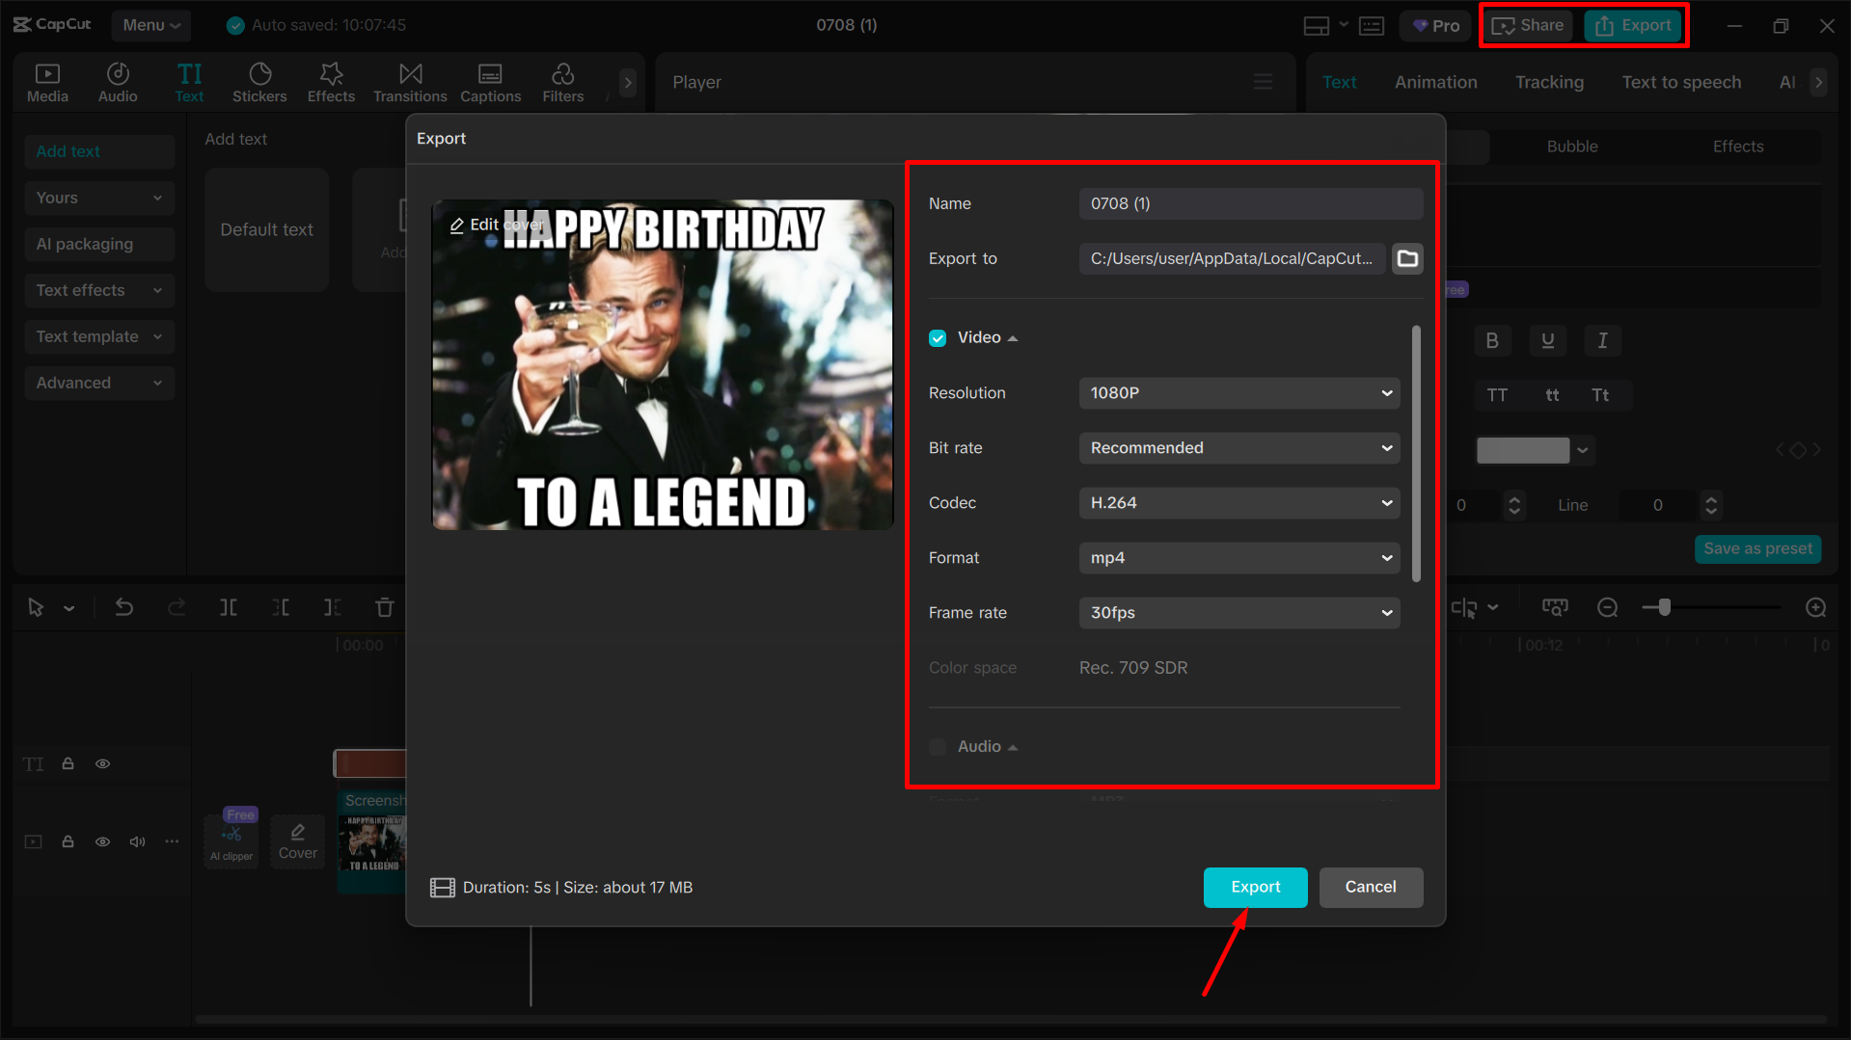
Task: Toggle visibility of the text track
Action: pos(102,762)
